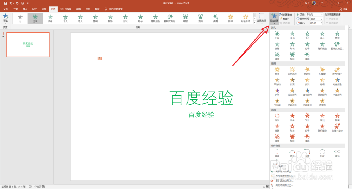This screenshot has width=352, height=189.
Task: Select the 浮出 exit effect
Action: tap(322, 117)
